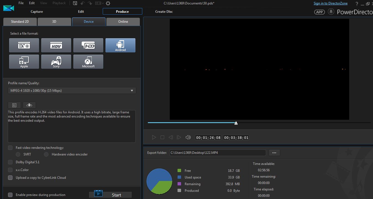Select the HDV tape format
The image size is (373, 199).
point(56,45)
